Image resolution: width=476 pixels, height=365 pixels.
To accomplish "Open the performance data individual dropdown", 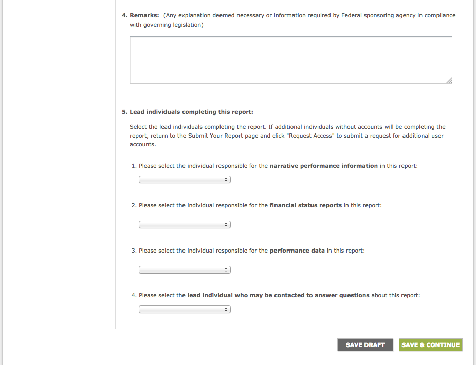I will (185, 270).
